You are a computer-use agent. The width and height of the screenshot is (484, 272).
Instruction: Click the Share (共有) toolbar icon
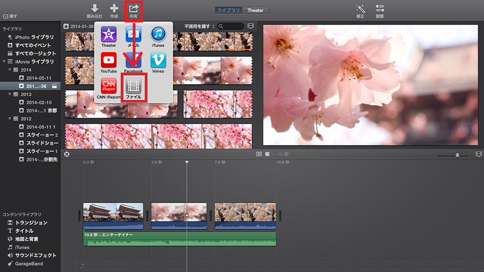[x=134, y=9]
